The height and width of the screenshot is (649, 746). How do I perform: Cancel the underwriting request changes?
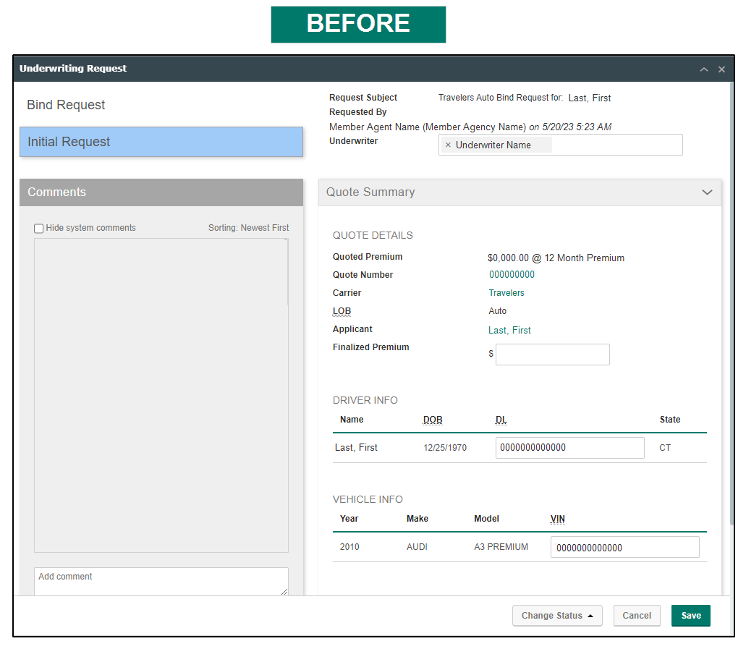tap(637, 615)
